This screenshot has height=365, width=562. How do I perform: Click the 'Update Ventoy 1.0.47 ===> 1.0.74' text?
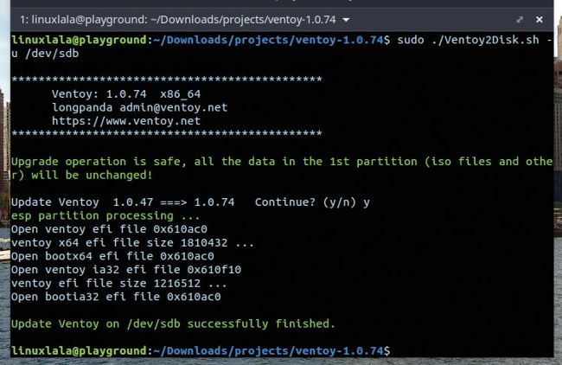click(x=123, y=202)
